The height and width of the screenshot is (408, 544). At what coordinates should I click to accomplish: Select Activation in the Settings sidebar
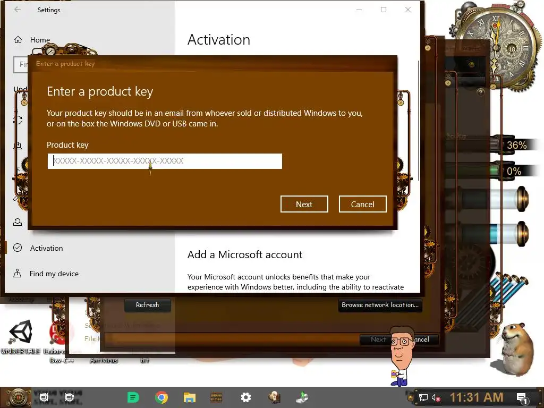coord(47,248)
